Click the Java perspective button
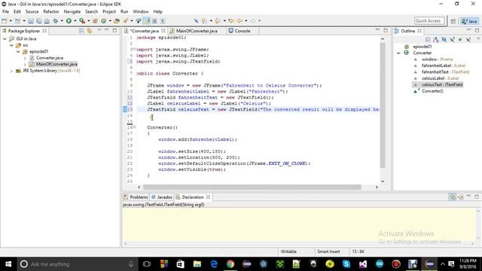Screen dimensions: 482x271 pos(470,21)
